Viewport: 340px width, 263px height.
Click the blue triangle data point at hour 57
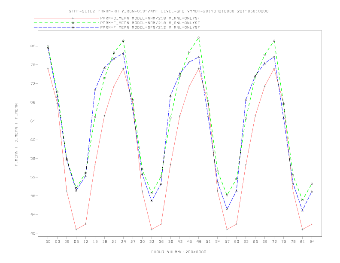[227, 209]
